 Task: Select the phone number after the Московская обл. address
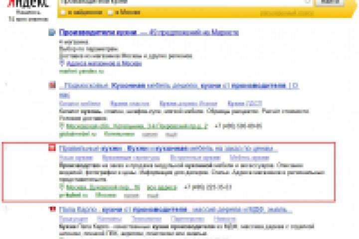[238, 126]
